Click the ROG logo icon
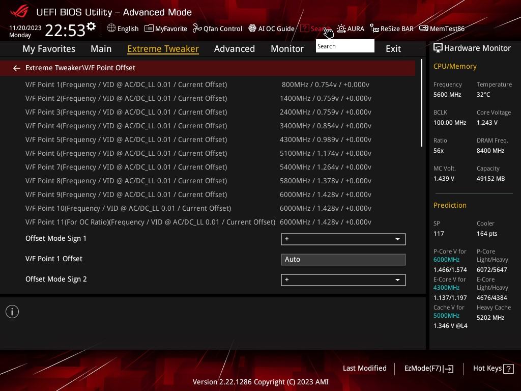Image resolution: width=521 pixels, height=391 pixels. pyautogui.click(x=19, y=12)
